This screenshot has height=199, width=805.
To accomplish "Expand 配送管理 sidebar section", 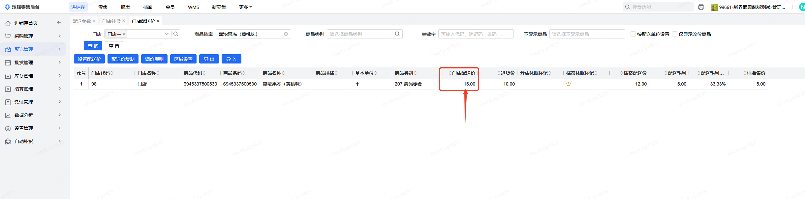I will pos(60,49).
